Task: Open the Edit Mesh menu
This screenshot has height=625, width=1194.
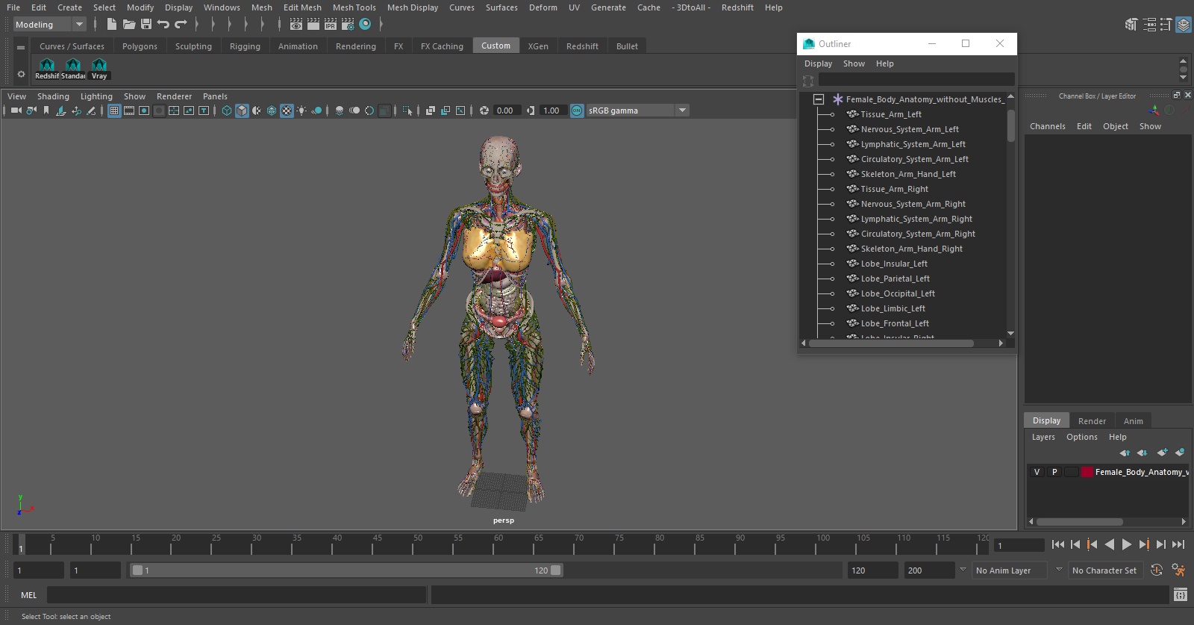Action: click(302, 7)
